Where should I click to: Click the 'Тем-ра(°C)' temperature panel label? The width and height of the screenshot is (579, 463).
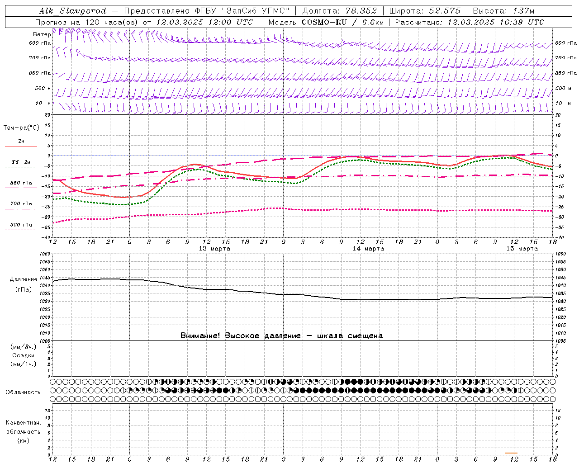click(21, 128)
